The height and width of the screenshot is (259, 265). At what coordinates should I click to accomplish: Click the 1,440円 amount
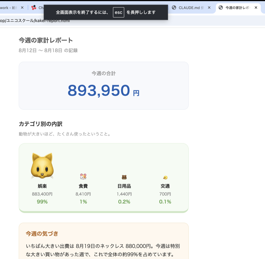pyautogui.click(x=124, y=194)
